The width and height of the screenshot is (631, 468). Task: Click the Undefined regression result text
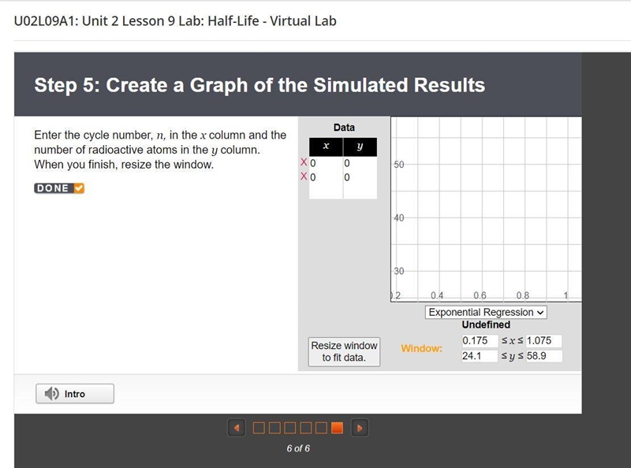point(486,325)
